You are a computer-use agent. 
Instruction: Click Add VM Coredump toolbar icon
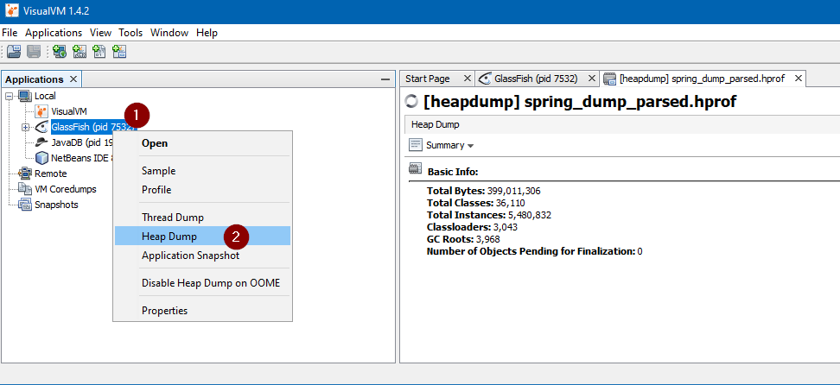pos(99,52)
